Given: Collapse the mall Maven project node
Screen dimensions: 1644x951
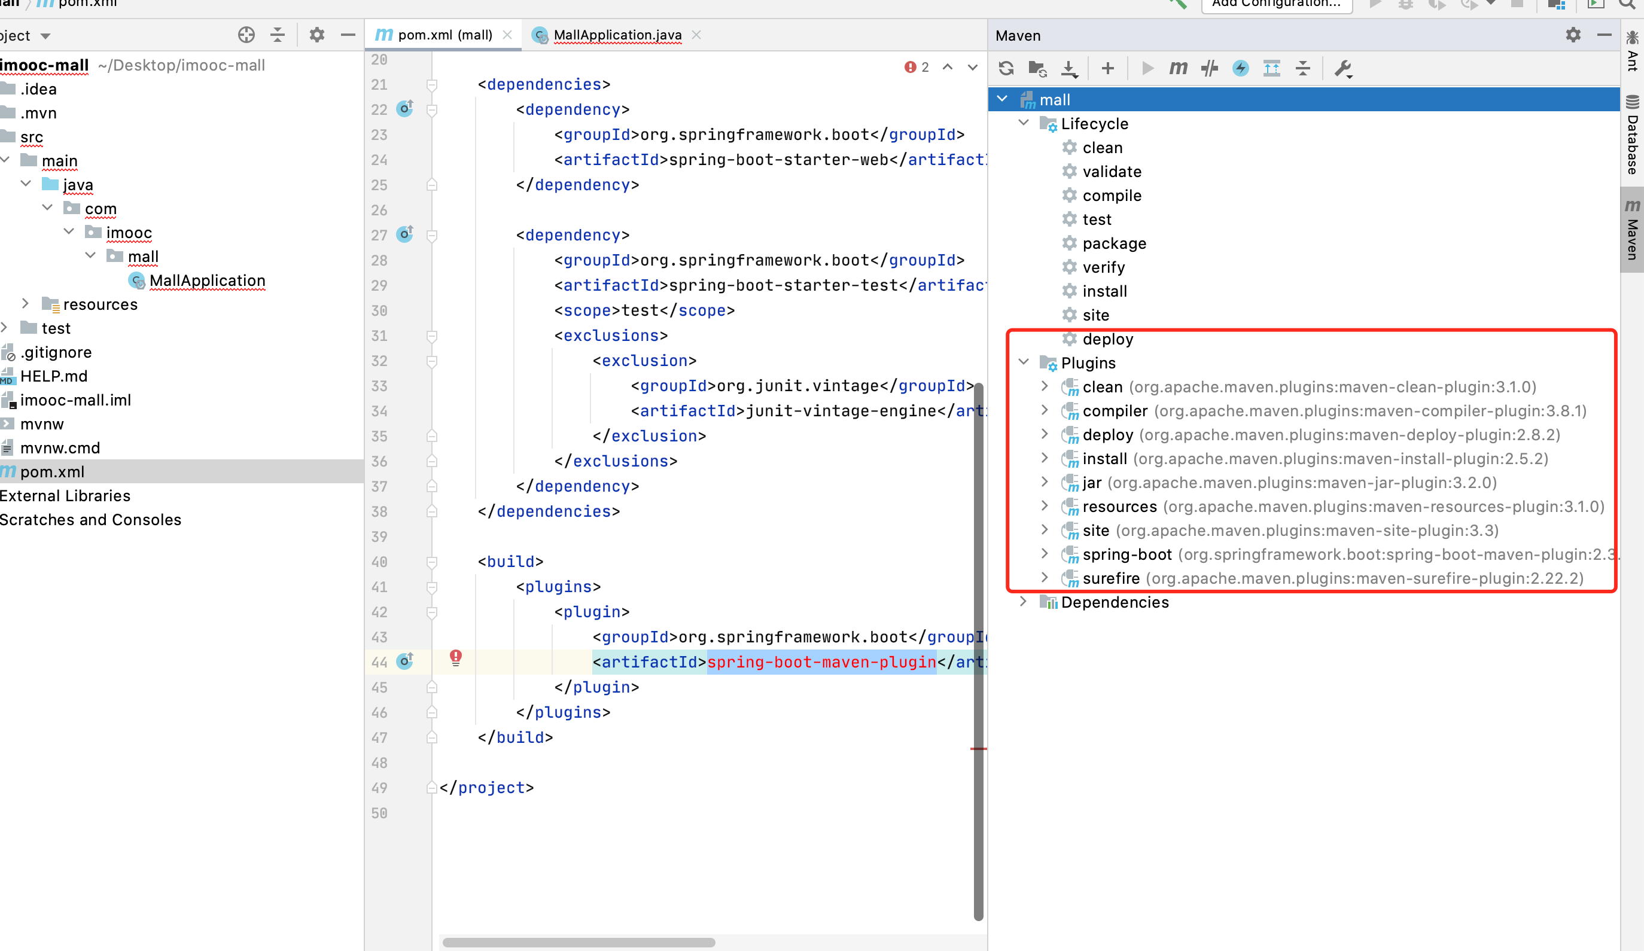Looking at the screenshot, I should pos(1003,99).
